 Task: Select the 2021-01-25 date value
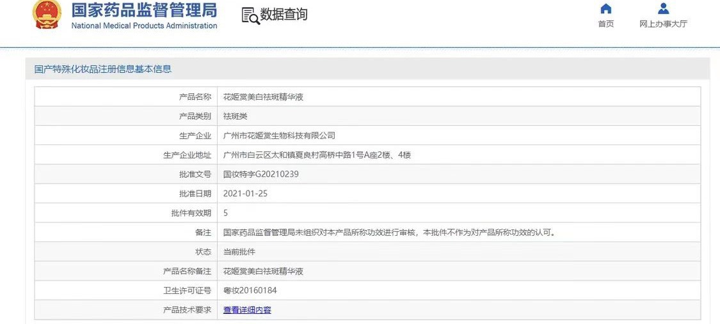245,194
